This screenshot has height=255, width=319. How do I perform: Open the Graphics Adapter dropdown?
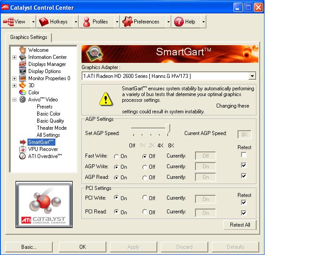pyautogui.click(x=252, y=76)
